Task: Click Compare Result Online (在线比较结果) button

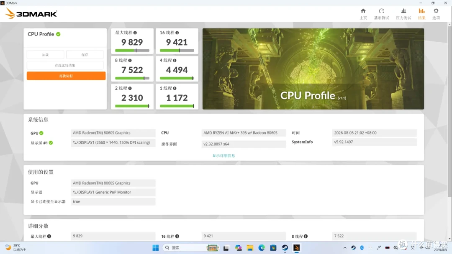Action: (x=65, y=65)
